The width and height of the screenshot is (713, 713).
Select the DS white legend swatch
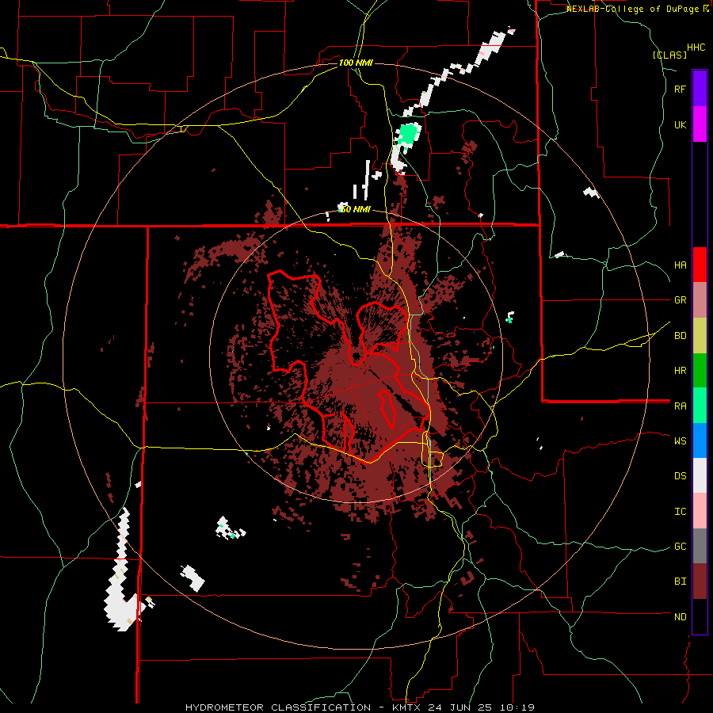coord(700,475)
